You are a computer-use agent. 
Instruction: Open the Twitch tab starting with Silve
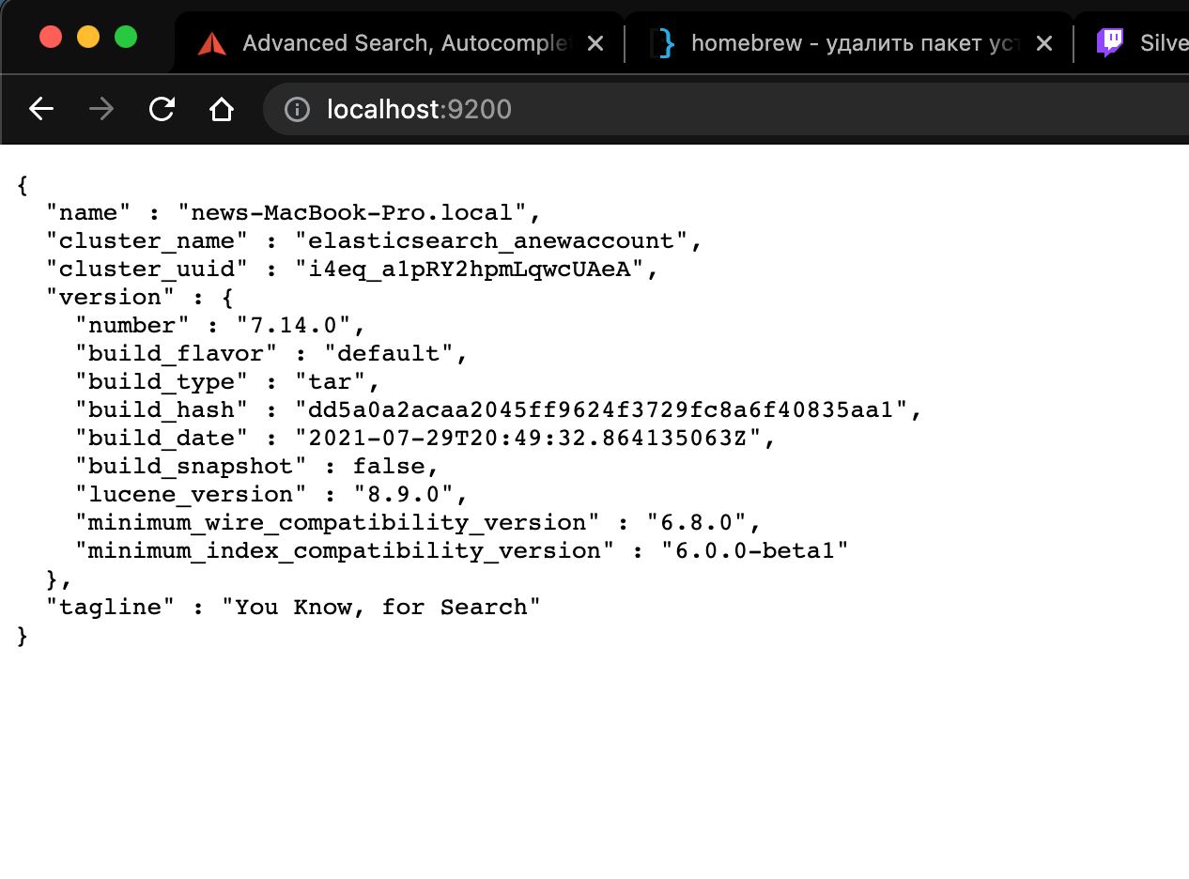(1133, 42)
